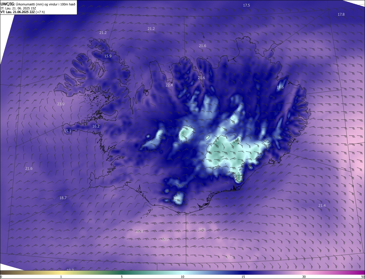Click the valid time line "VT: Lau. 21.06.2025 22Z (+7 h)"
The width and height of the screenshot is (365, 279).
pos(23,12)
